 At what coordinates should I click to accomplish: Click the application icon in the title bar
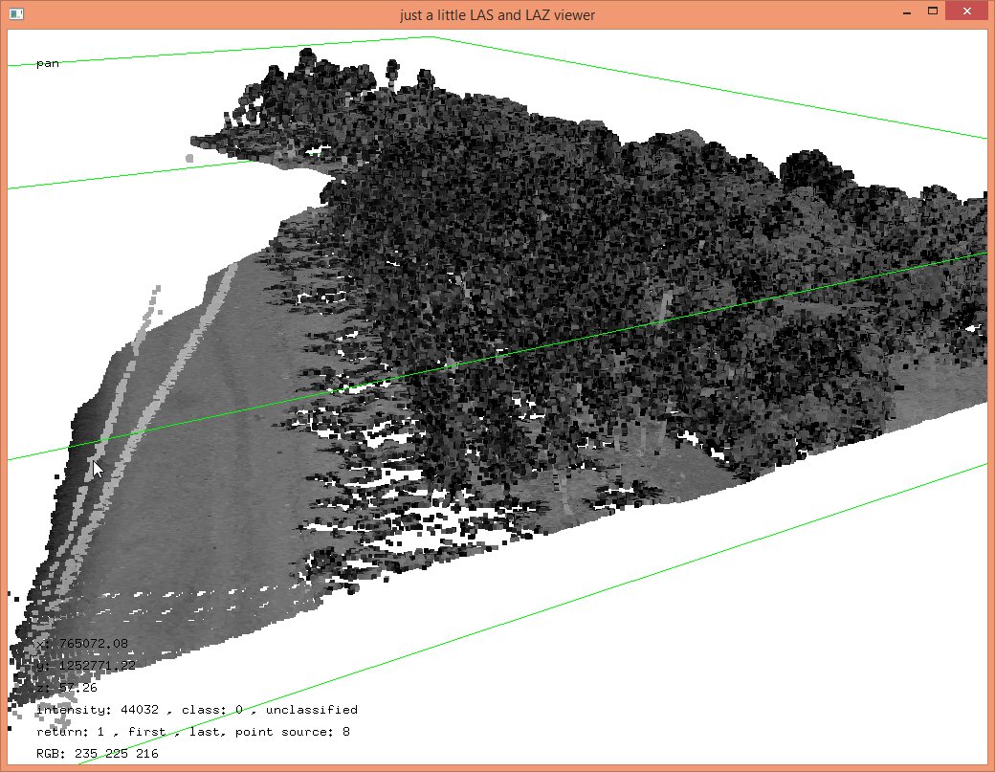pyautogui.click(x=15, y=13)
